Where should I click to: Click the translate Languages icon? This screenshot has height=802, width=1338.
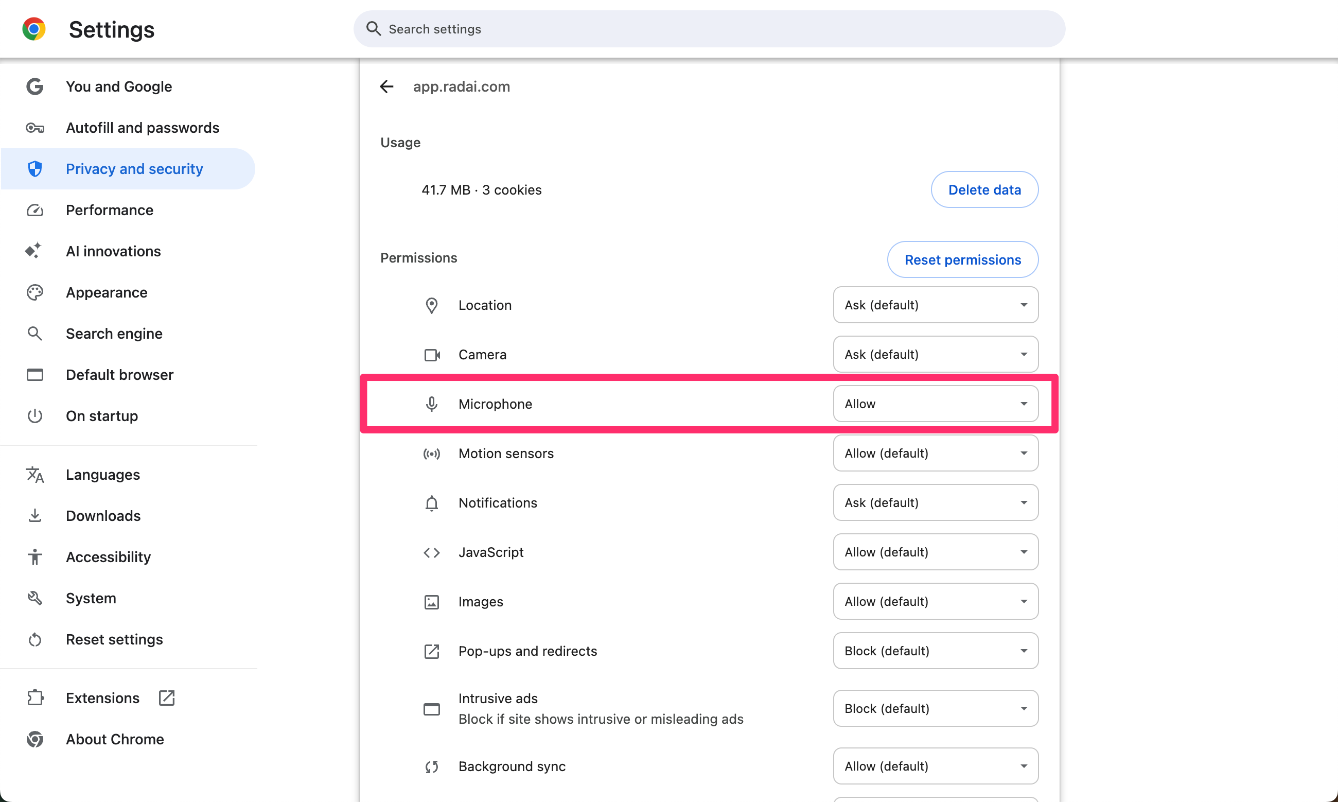pos(35,475)
